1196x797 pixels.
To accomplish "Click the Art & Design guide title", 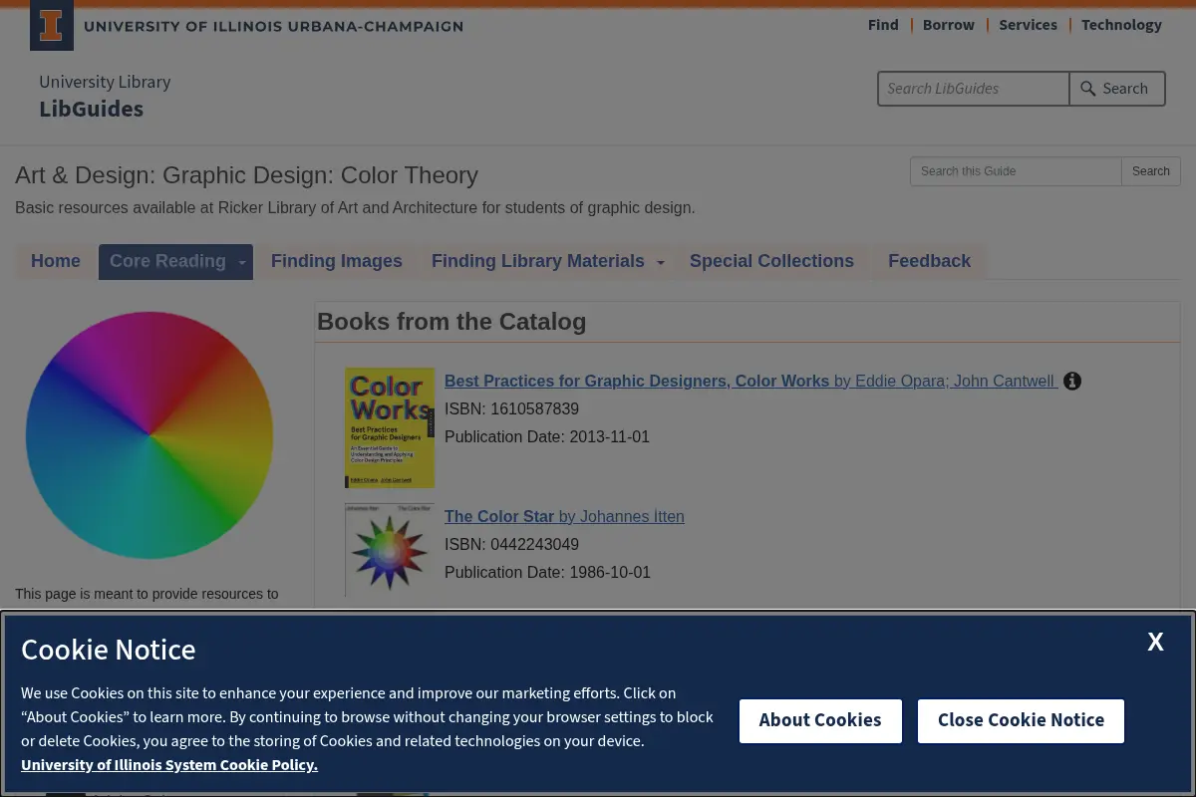I will 246,175.
